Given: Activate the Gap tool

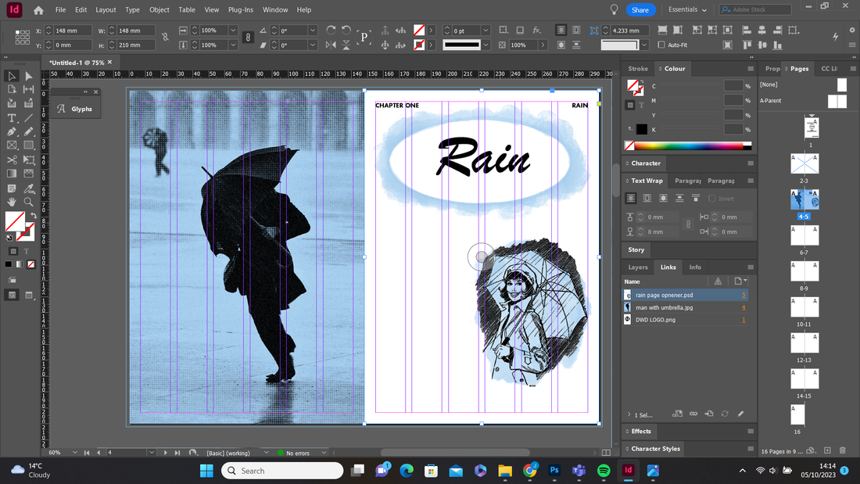Looking at the screenshot, I should pos(28,89).
